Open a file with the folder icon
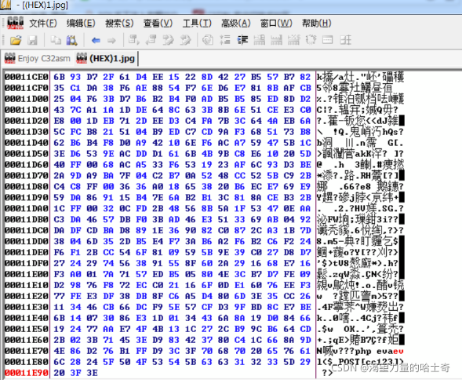Screen dimensions: 462x380 (16, 40)
